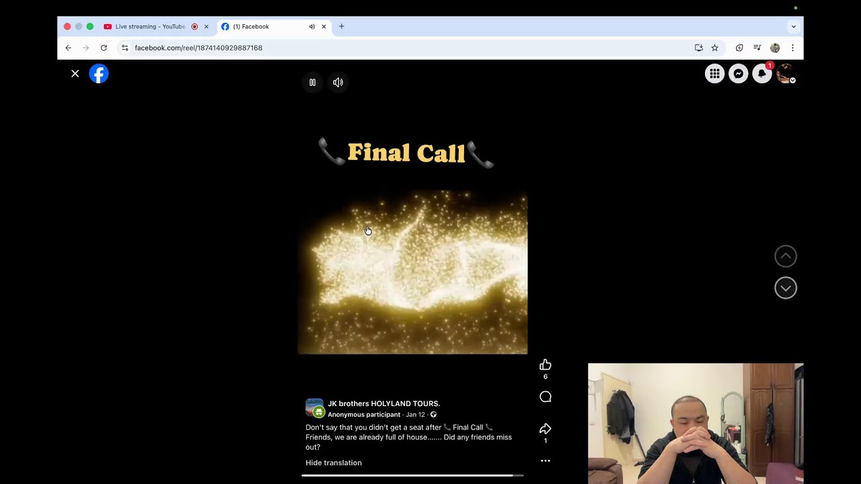861x484 pixels.
Task: Close the reel viewer with the X
Action: tap(75, 73)
